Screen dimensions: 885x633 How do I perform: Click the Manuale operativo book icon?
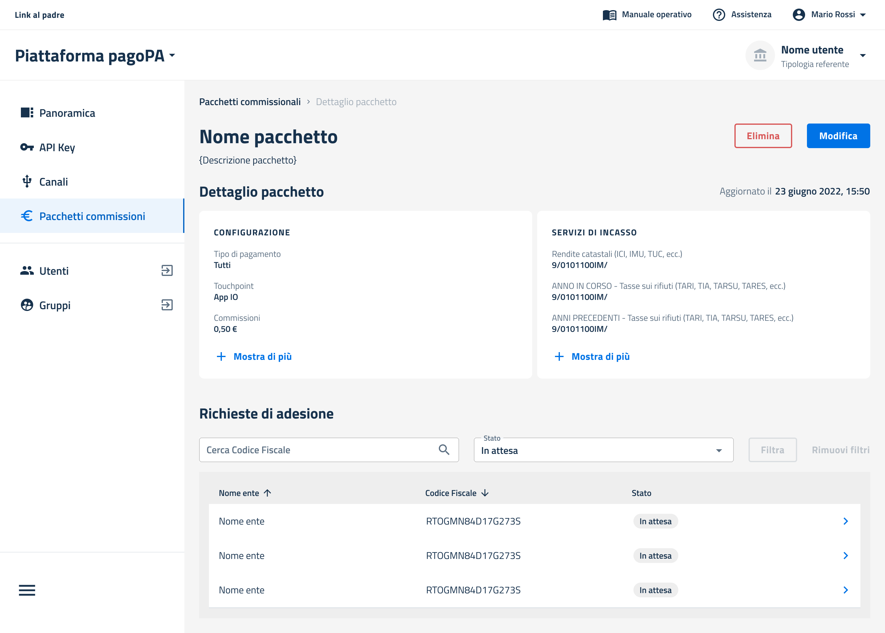pos(609,15)
